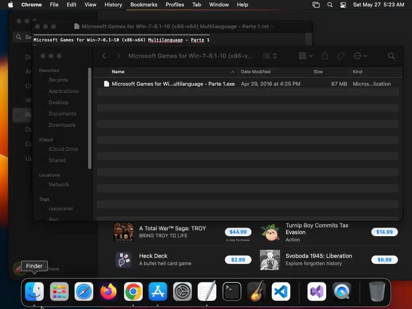Open TextEdit in the Dock
Viewport: 412px width, 309px height.
pos(207,291)
